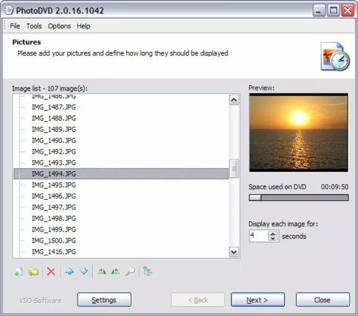Minimize the PhotoDVD window
Viewport: 358px width, 316px height.
coord(319,10)
